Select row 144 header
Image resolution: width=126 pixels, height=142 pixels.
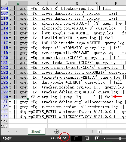[4, 112]
